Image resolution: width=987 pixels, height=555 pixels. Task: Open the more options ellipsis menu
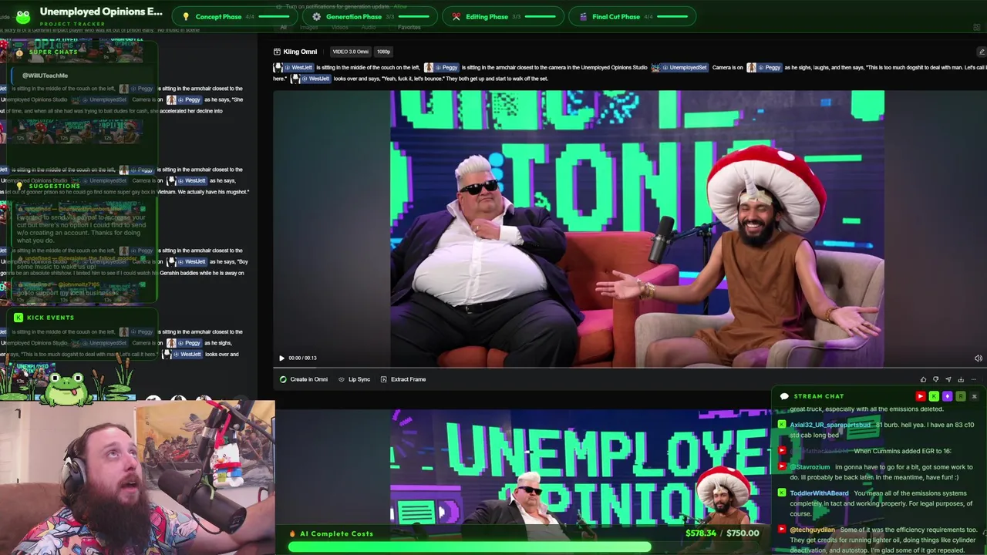coord(973,379)
